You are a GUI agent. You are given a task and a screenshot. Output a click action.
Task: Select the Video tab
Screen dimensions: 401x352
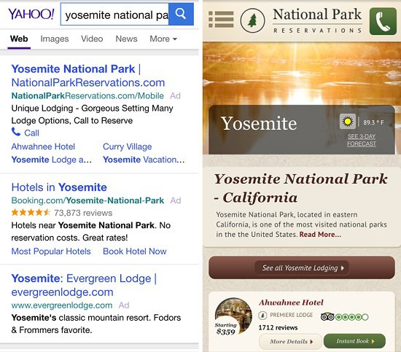click(x=92, y=39)
